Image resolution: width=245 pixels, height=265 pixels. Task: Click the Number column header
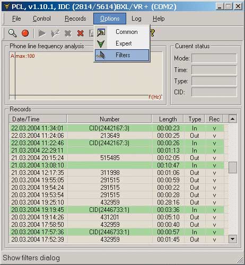pos(109,119)
